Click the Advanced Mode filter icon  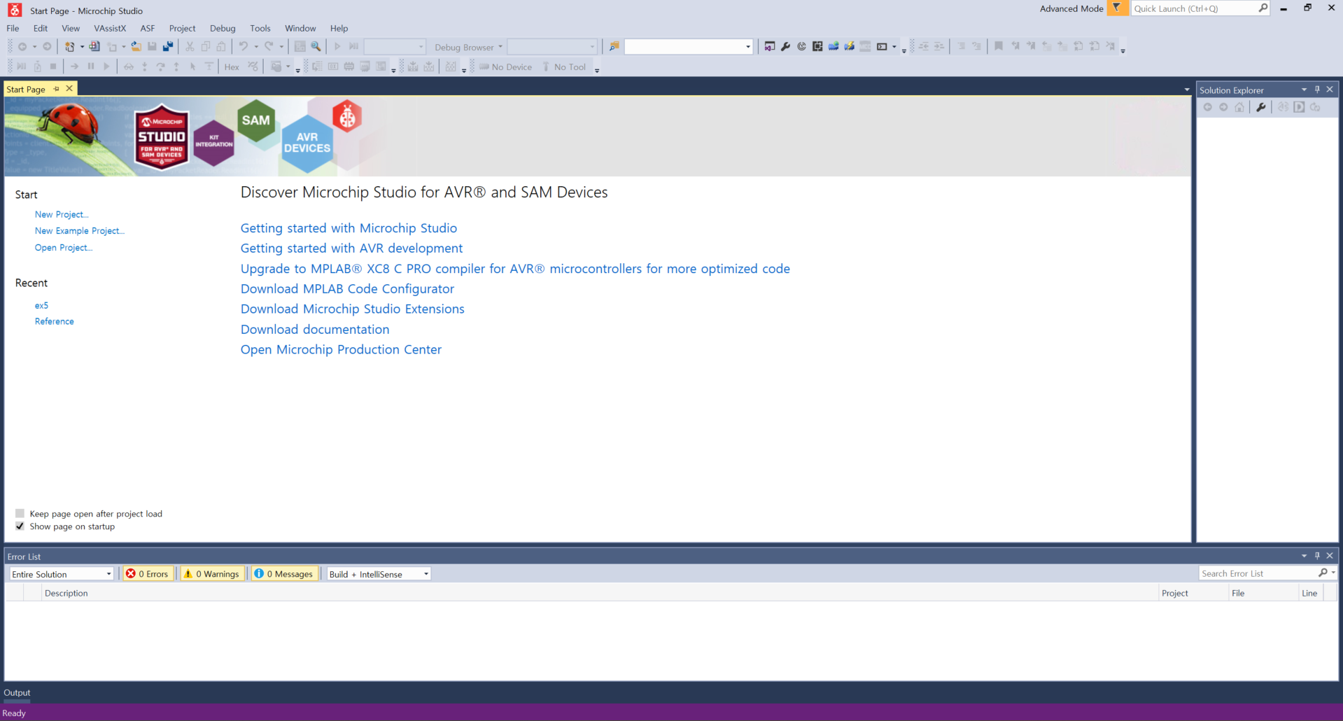coord(1117,8)
